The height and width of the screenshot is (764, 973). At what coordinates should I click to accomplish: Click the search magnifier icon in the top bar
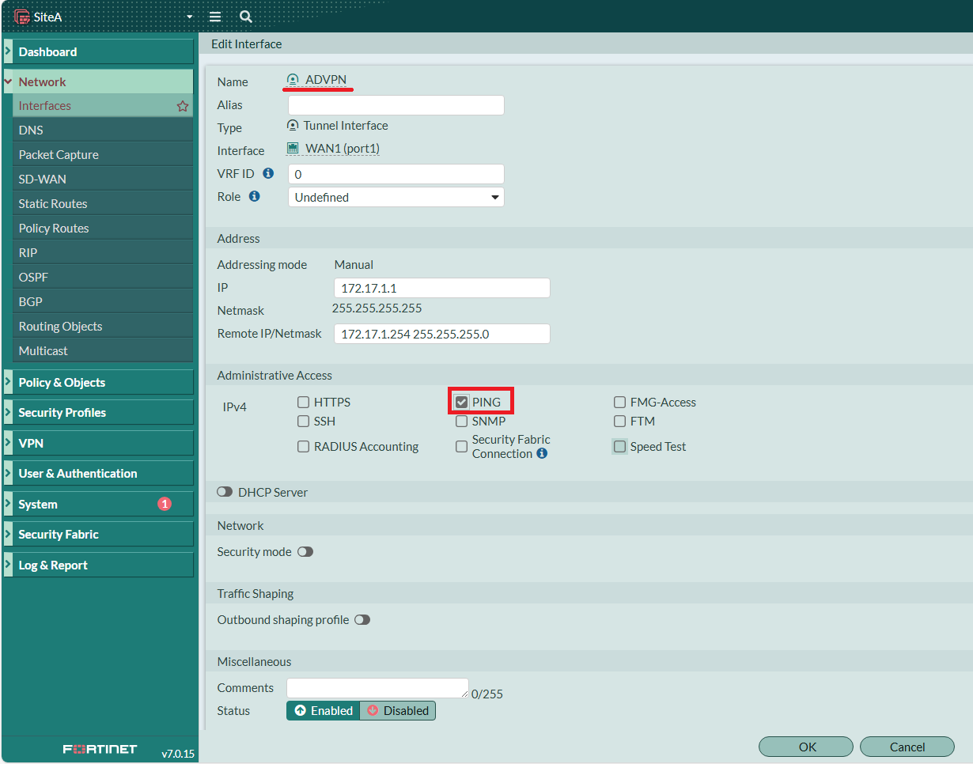pos(246,17)
